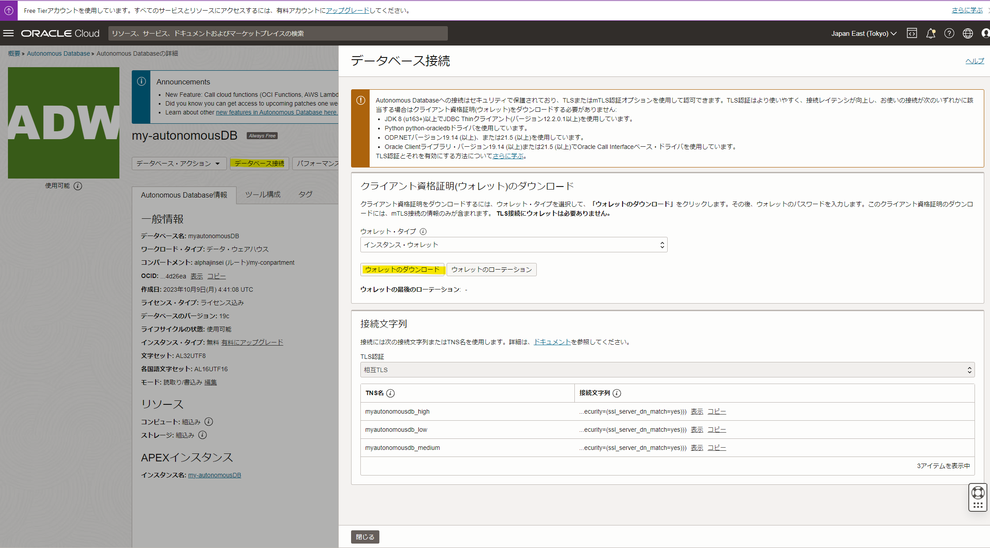Click the resource search field
The image size is (990, 548).
(278, 34)
